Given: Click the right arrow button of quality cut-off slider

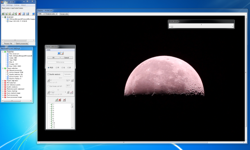Looking at the screenshot, I should (72, 80).
